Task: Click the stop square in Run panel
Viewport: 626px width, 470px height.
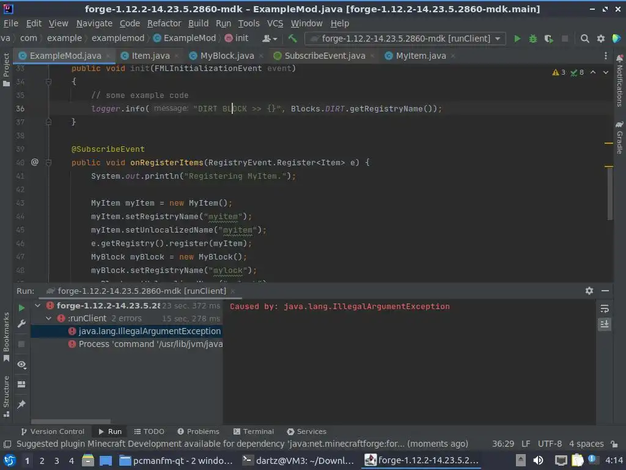Action: click(21, 344)
